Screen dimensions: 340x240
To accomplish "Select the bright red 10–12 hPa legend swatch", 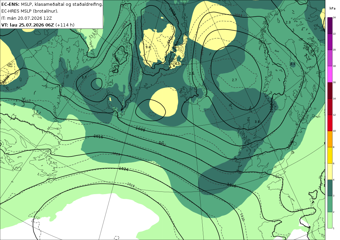I will click(x=330, y=123).
